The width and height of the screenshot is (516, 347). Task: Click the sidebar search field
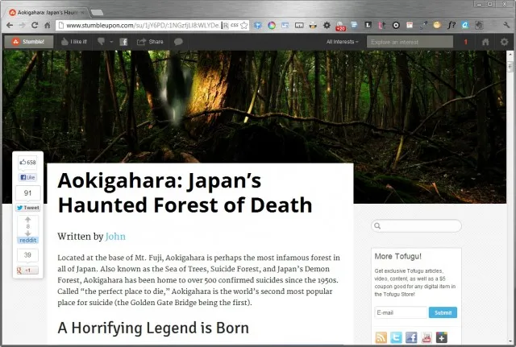pos(416,225)
